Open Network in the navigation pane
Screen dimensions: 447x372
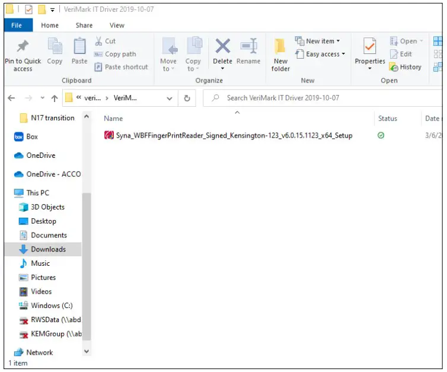[33, 352]
